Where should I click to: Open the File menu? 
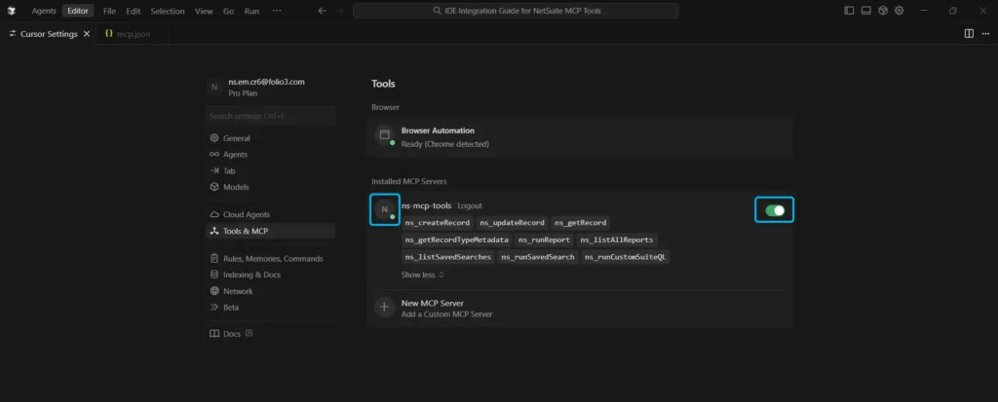point(110,11)
